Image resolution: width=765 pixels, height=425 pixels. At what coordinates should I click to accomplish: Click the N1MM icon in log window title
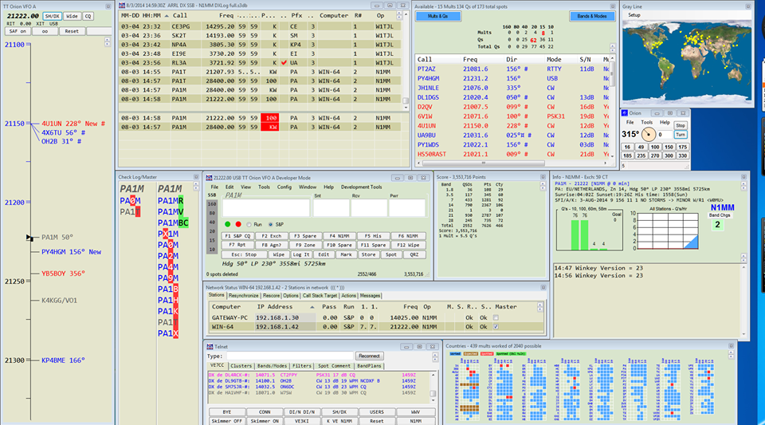coord(122,5)
